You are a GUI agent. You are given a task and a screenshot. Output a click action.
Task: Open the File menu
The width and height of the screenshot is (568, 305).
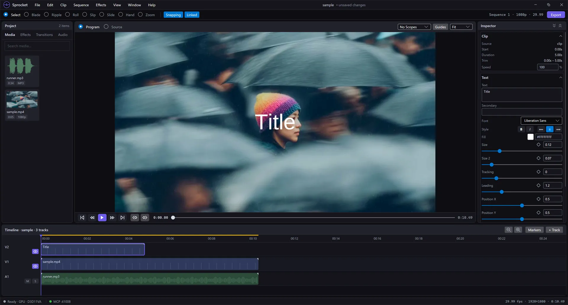click(x=37, y=5)
